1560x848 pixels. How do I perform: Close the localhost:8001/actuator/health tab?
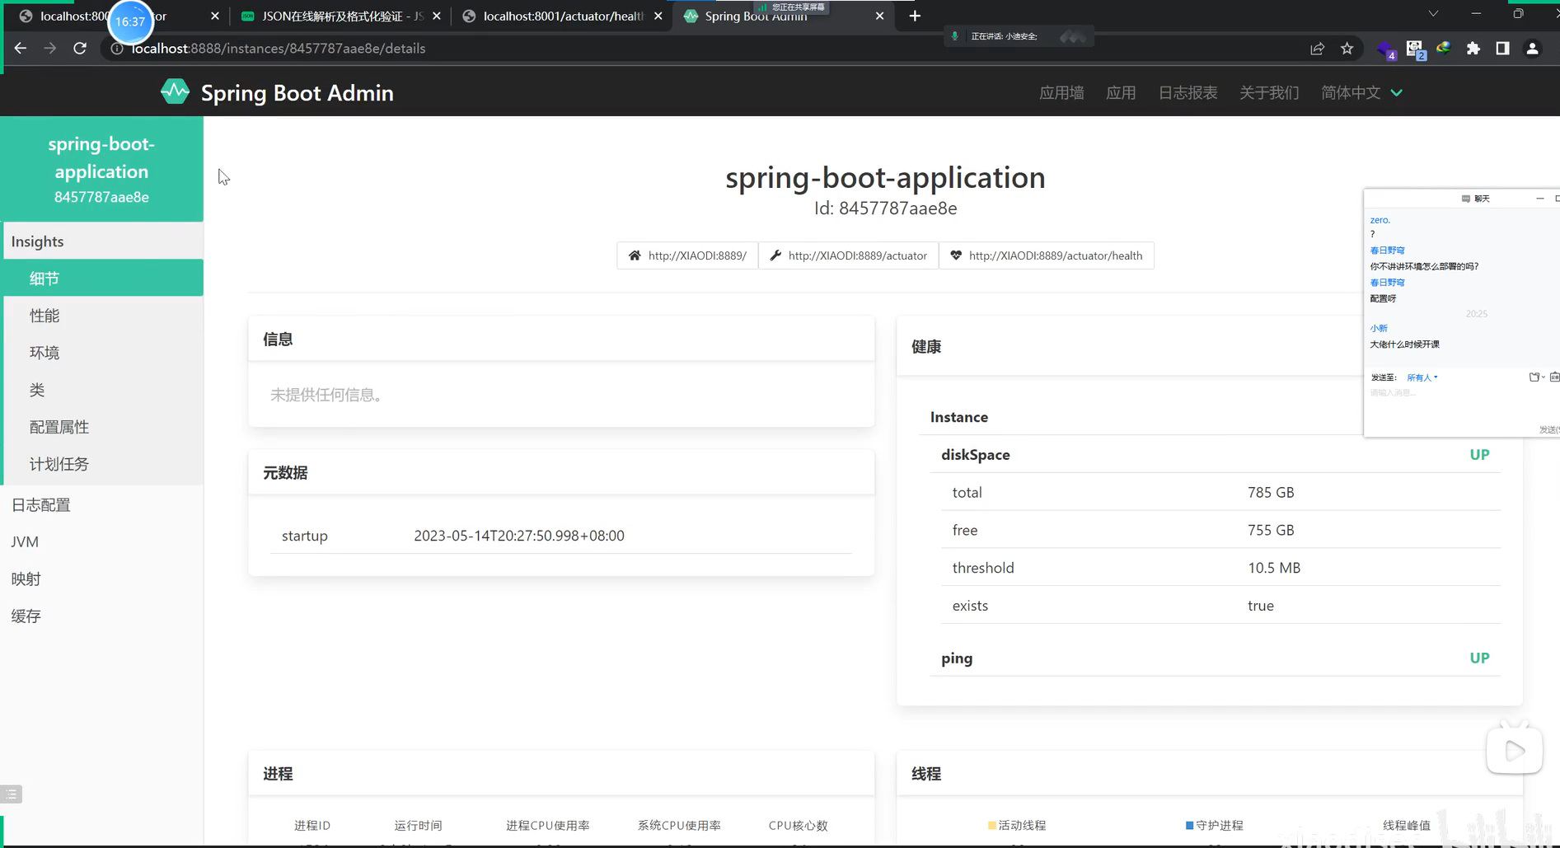(x=658, y=16)
